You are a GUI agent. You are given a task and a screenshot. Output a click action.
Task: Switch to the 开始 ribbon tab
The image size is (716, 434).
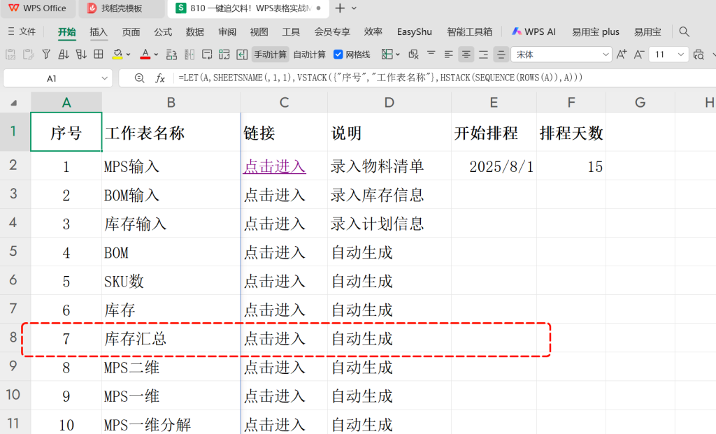[x=66, y=31]
